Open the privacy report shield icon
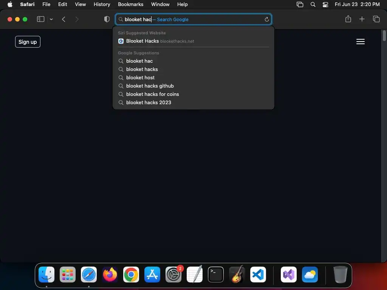387x290 pixels. 107,19
